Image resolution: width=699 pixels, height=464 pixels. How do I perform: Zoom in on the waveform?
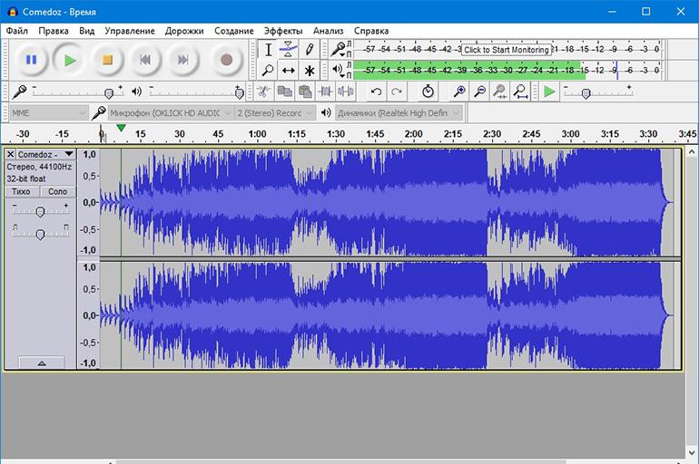tap(459, 92)
